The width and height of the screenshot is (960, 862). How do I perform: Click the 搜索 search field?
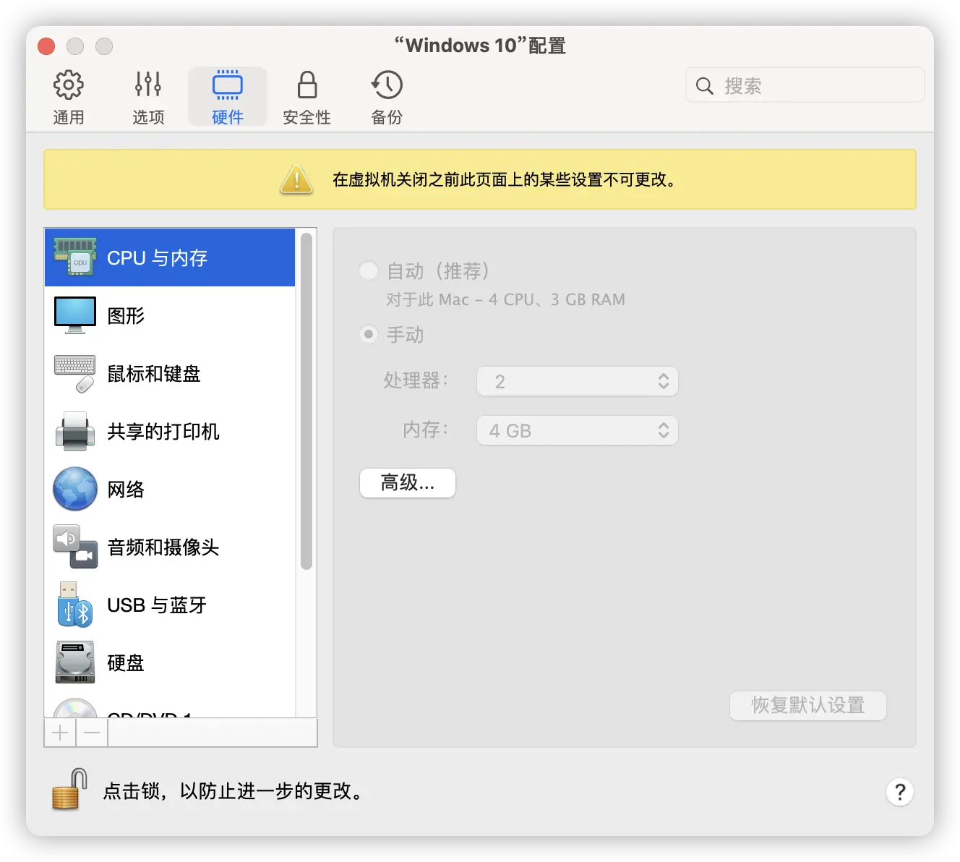point(805,85)
